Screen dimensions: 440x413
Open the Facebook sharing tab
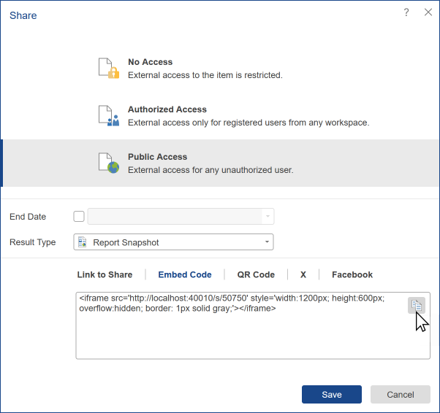tap(352, 275)
